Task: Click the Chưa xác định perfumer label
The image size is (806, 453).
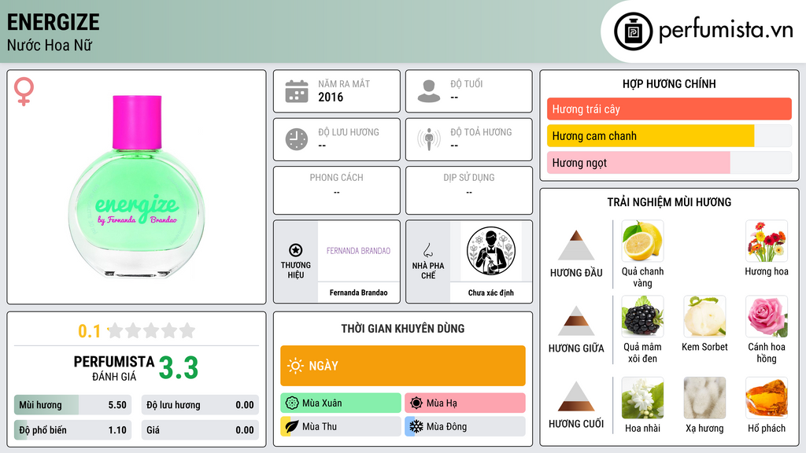Action: (x=491, y=293)
